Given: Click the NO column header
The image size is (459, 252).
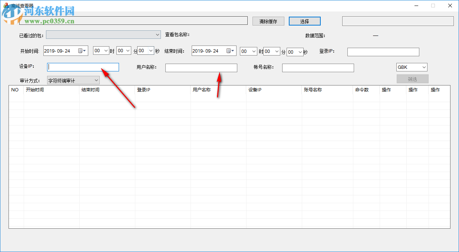Looking at the screenshot, I should pyautogui.click(x=16, y=90).
